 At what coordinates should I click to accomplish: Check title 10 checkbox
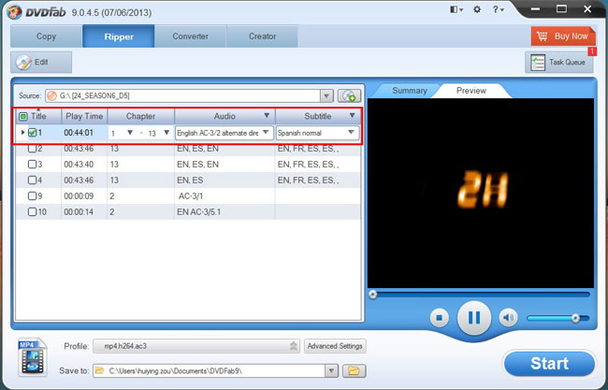coord(33,212)
